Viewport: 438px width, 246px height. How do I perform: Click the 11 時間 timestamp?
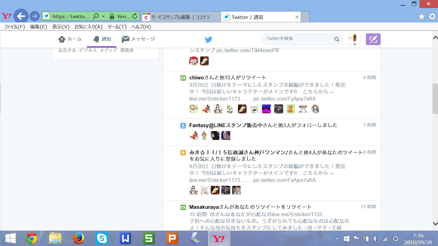pyautogui.click(x=368, y=207)
